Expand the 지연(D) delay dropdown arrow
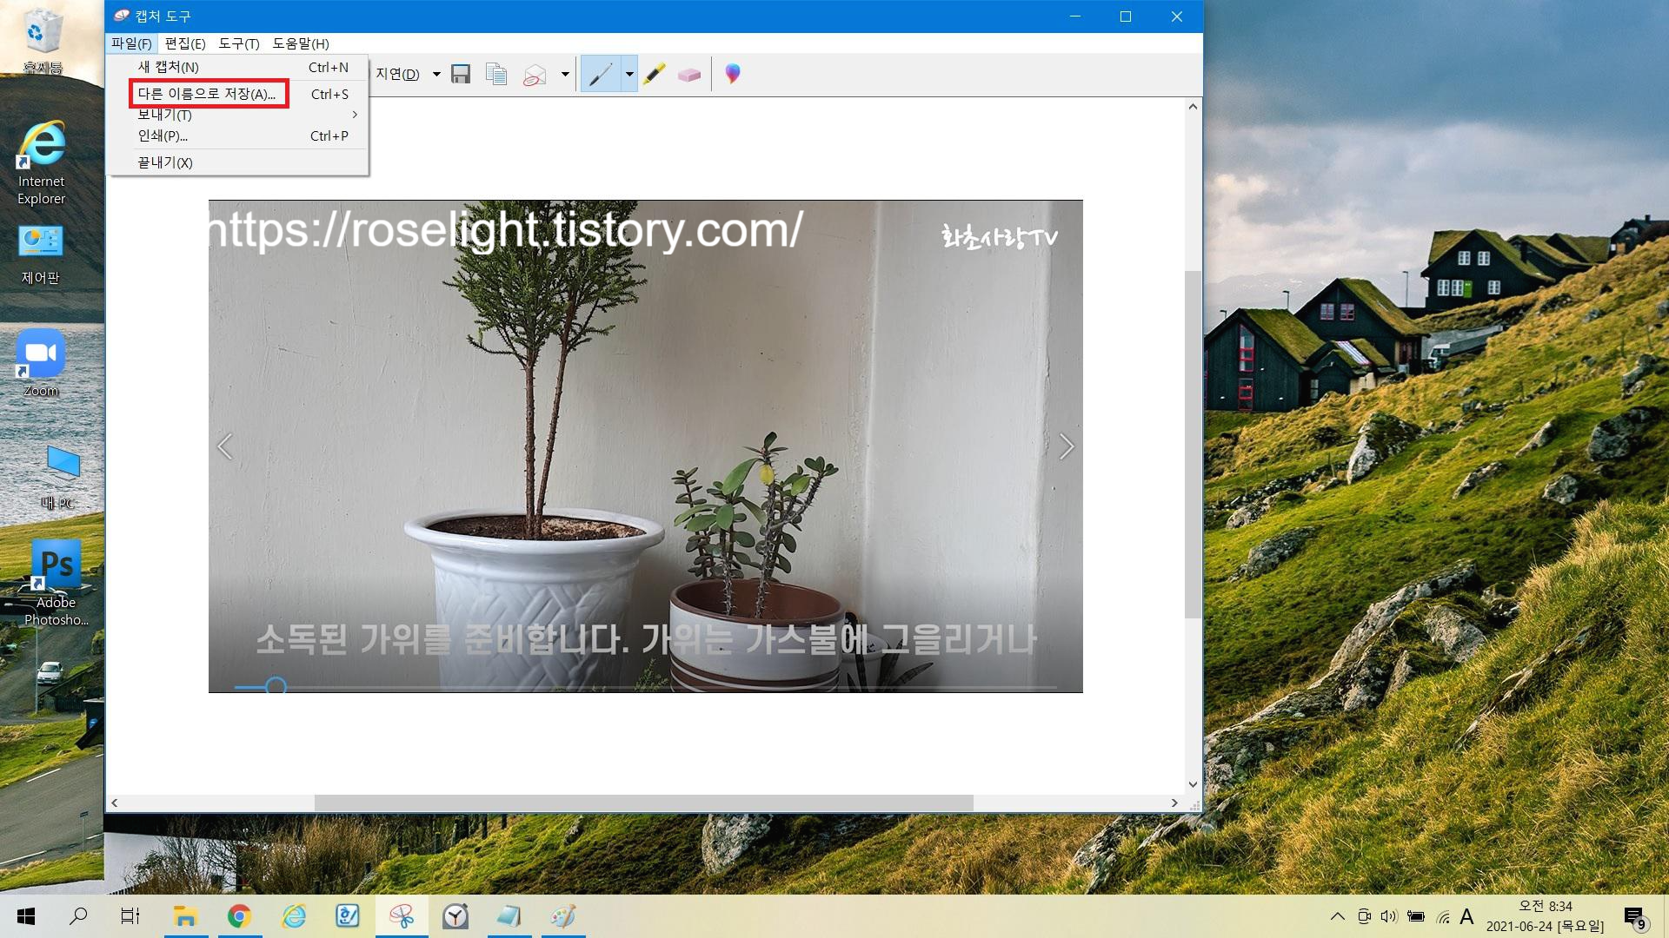This screenshot has height=938, width=1669. [436, 74]
